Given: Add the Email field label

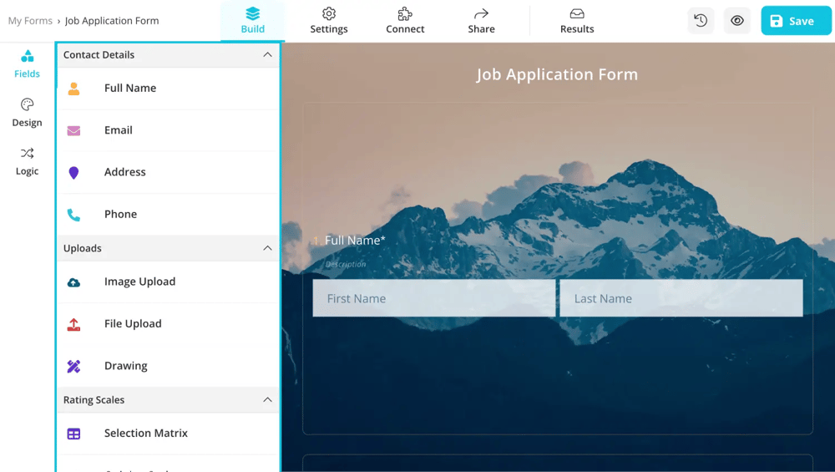Looking at the screenshot, I should pos(119,130).
